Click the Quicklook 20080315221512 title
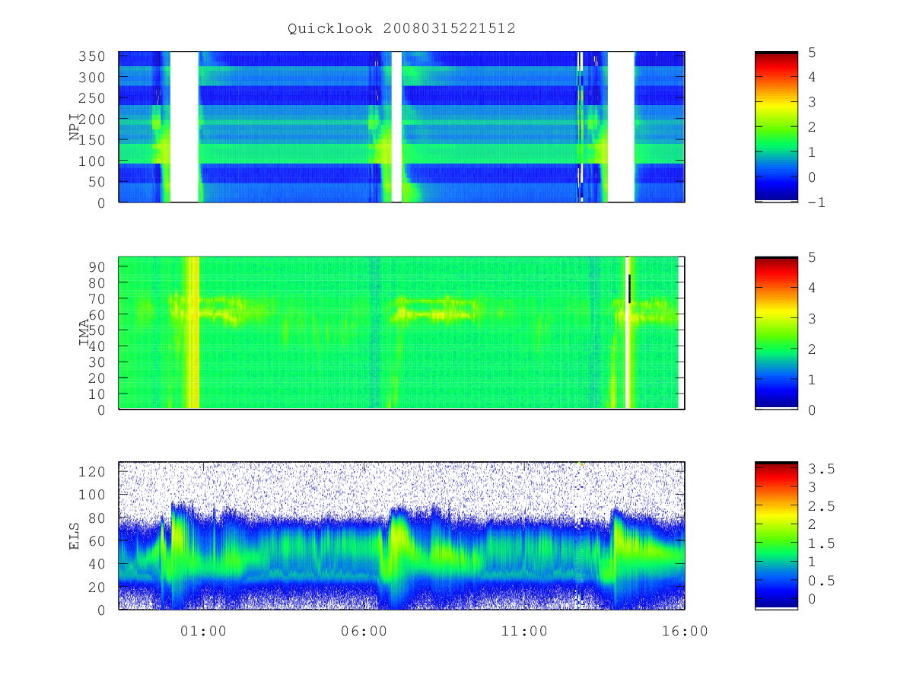This screenshot has height=685, width=913. click(x=401, y=28)
